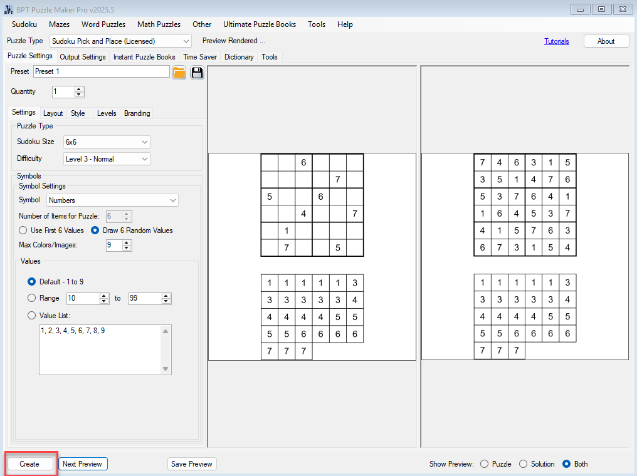The height and width of the screenshot is (476, 637).
Task: Expand the Sudoku Size dropdown
Action: pos(107,142)
